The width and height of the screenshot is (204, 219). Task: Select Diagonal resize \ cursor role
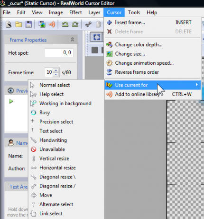point(66,177)
